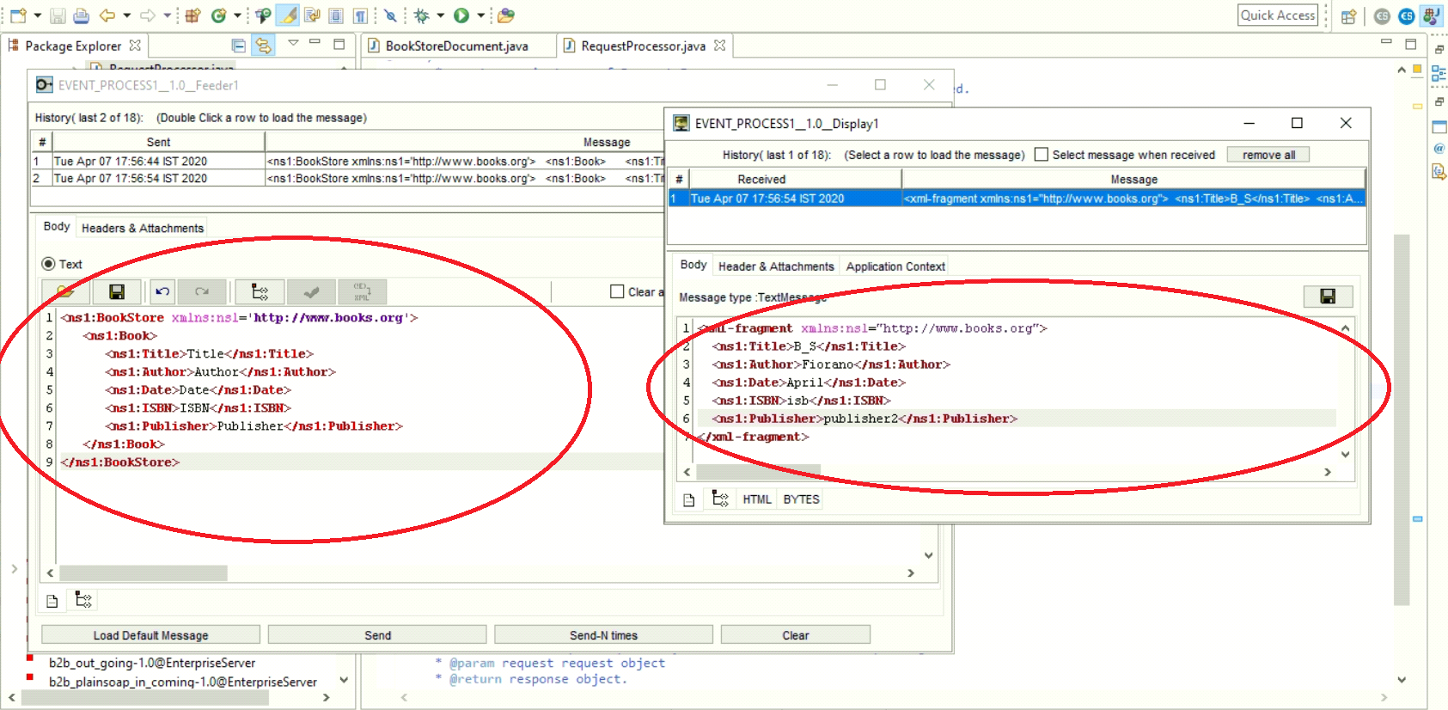Open the Package Explorer view menu
The width and height of the screenshot is (1448, 710).
pyautogui.click(x=293, y=43)
